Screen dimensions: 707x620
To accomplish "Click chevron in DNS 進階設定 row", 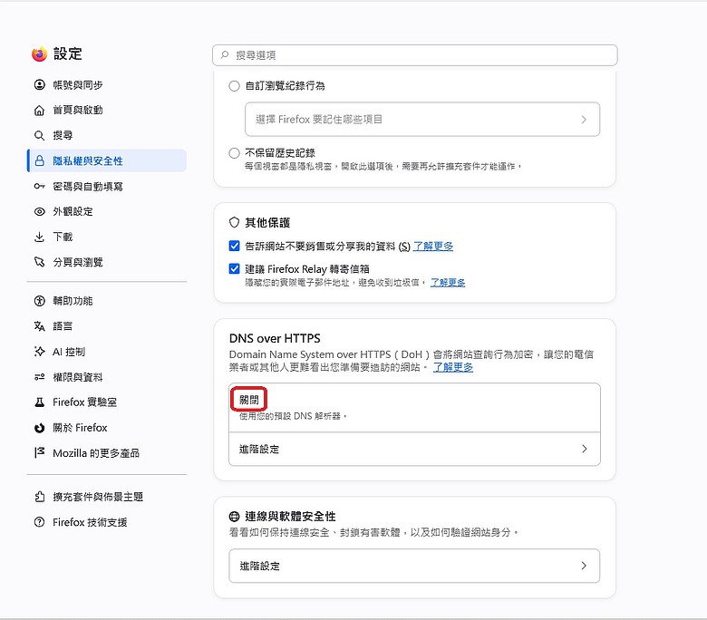I will (x=585, y=449).
